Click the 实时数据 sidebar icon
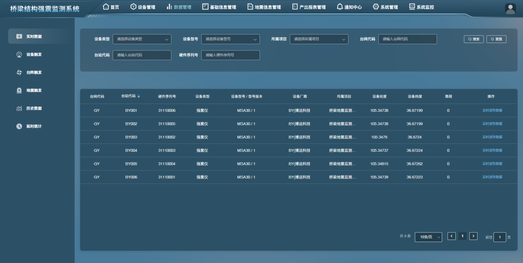 (x=19, y=36)
